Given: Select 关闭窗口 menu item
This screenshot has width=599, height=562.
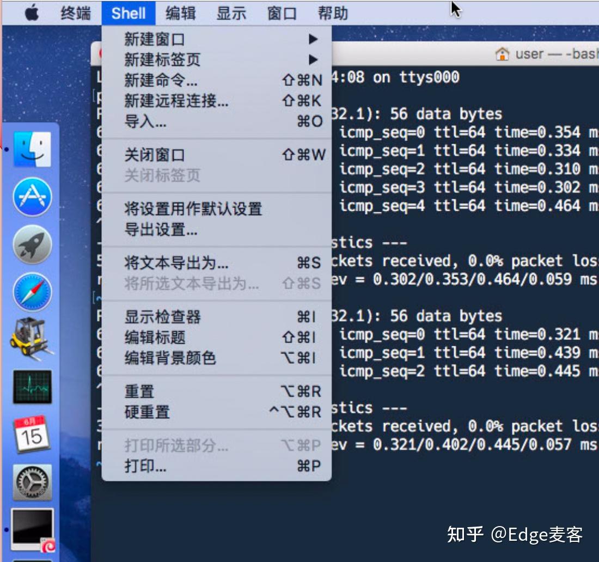Looking at the screenshot, I should [x=217, y=155].
